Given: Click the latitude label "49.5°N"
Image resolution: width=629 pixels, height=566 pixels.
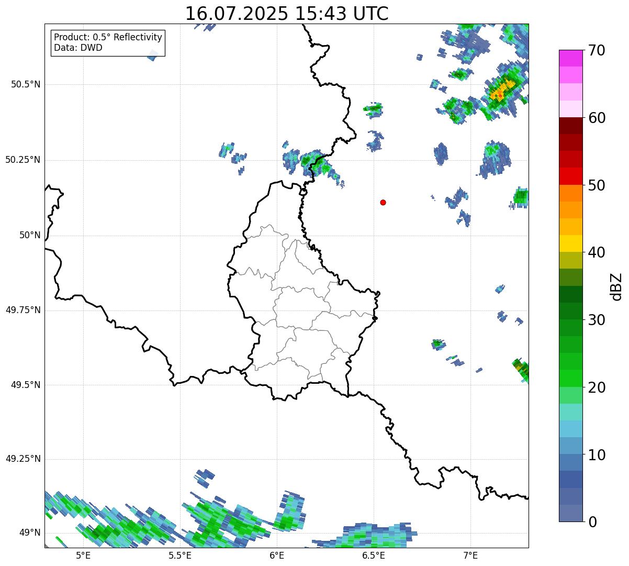Looking at the screenshot, I should pos(25,385).
